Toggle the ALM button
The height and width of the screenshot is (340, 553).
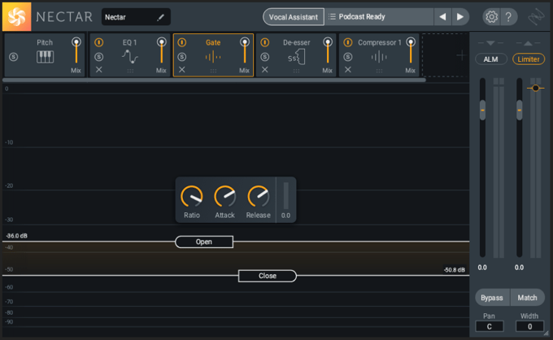[491, 59]
